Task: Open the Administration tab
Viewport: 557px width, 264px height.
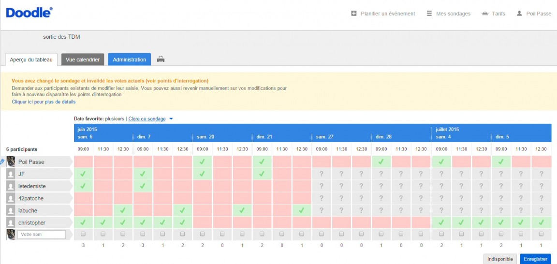Action: 129,59
